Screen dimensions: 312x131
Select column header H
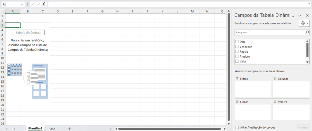[117, 12]
